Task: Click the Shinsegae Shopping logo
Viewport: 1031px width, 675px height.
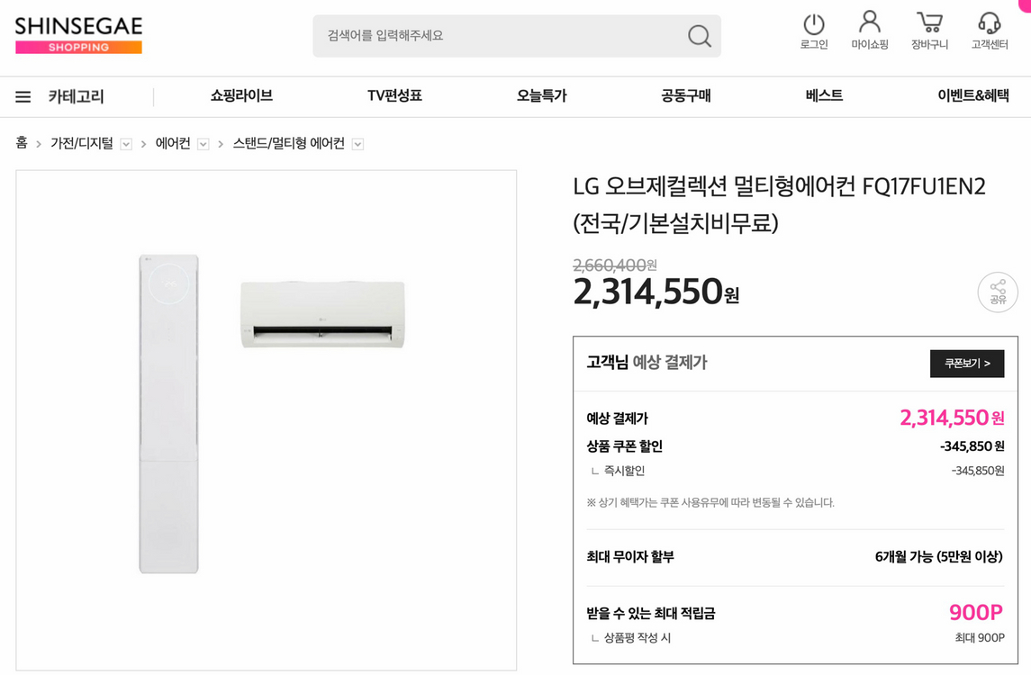Action: pos(78,35)
